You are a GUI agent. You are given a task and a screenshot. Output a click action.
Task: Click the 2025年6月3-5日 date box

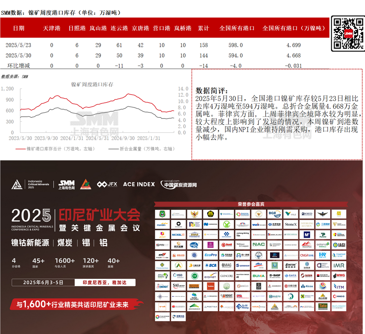(x=43, y=283)
